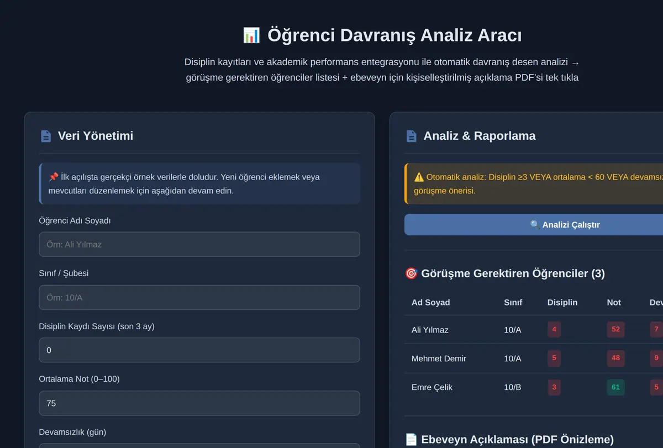This screenshot has width=663, height=448.
Task: Select the Ortalama Not field showing 75
Action: coord(199,403)
